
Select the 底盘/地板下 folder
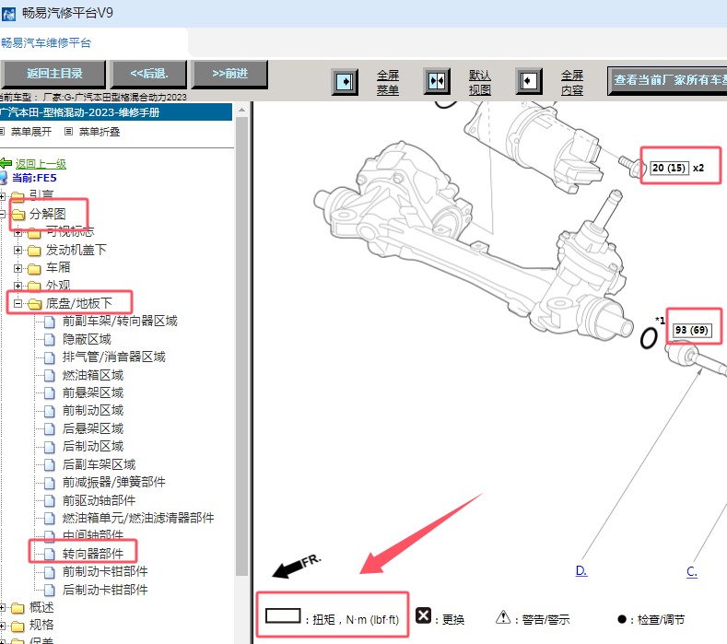tap(79, 303)
